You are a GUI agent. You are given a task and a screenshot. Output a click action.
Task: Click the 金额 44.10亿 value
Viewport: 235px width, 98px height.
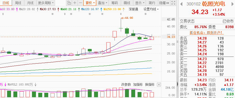[x=227, y=90]
